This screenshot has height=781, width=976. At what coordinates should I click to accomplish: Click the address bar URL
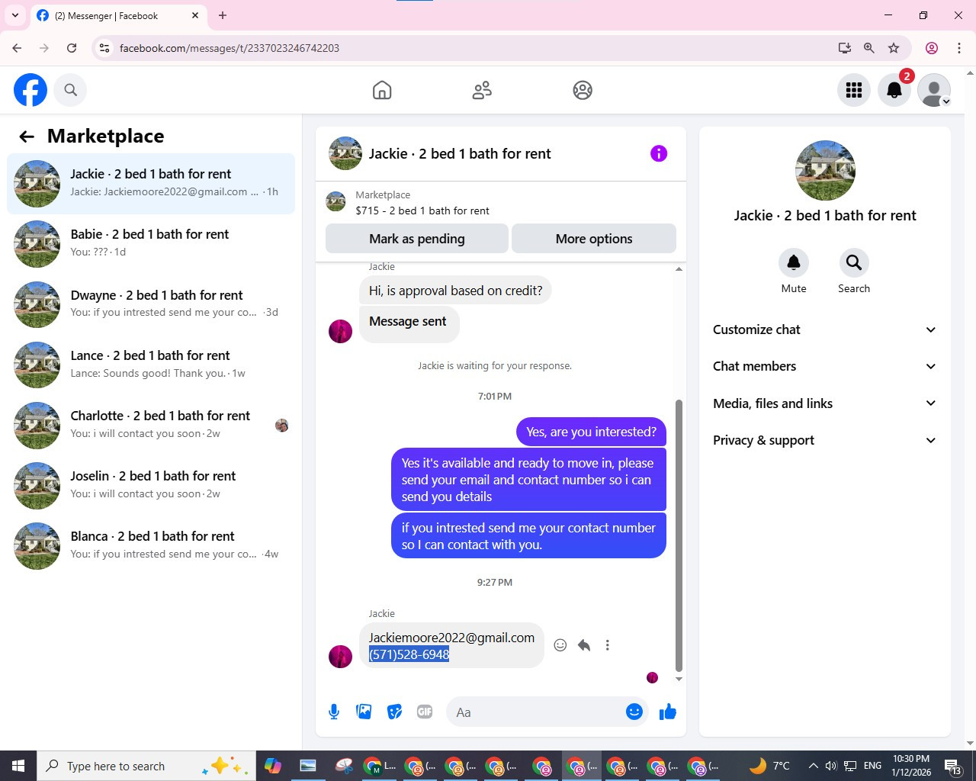(230, 48)
